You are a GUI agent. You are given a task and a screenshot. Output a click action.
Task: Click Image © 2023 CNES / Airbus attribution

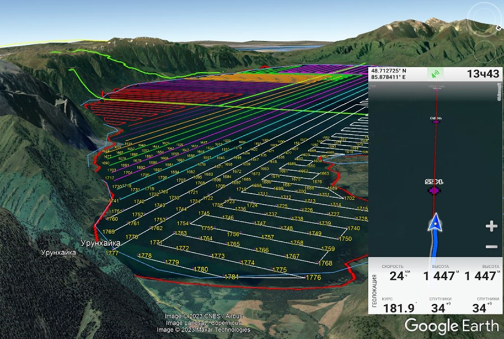point(203,316)
